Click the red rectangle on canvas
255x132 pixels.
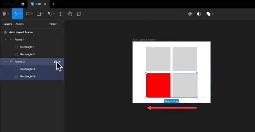pos(158,85)
